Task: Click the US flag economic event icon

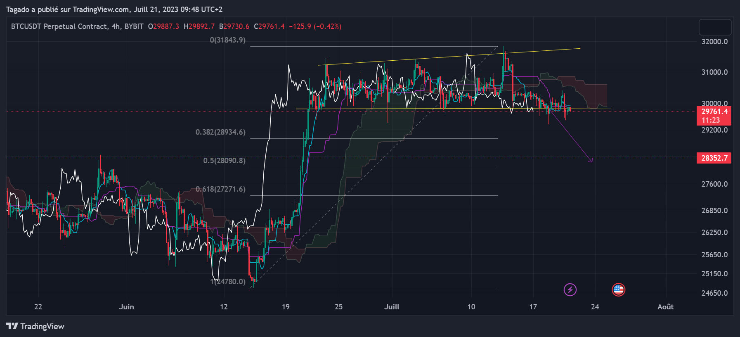Action: [618, 290]
